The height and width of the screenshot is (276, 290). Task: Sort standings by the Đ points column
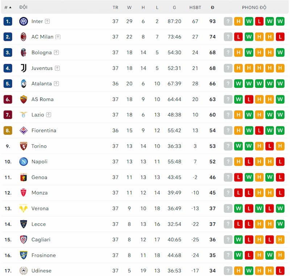[212, 7]
